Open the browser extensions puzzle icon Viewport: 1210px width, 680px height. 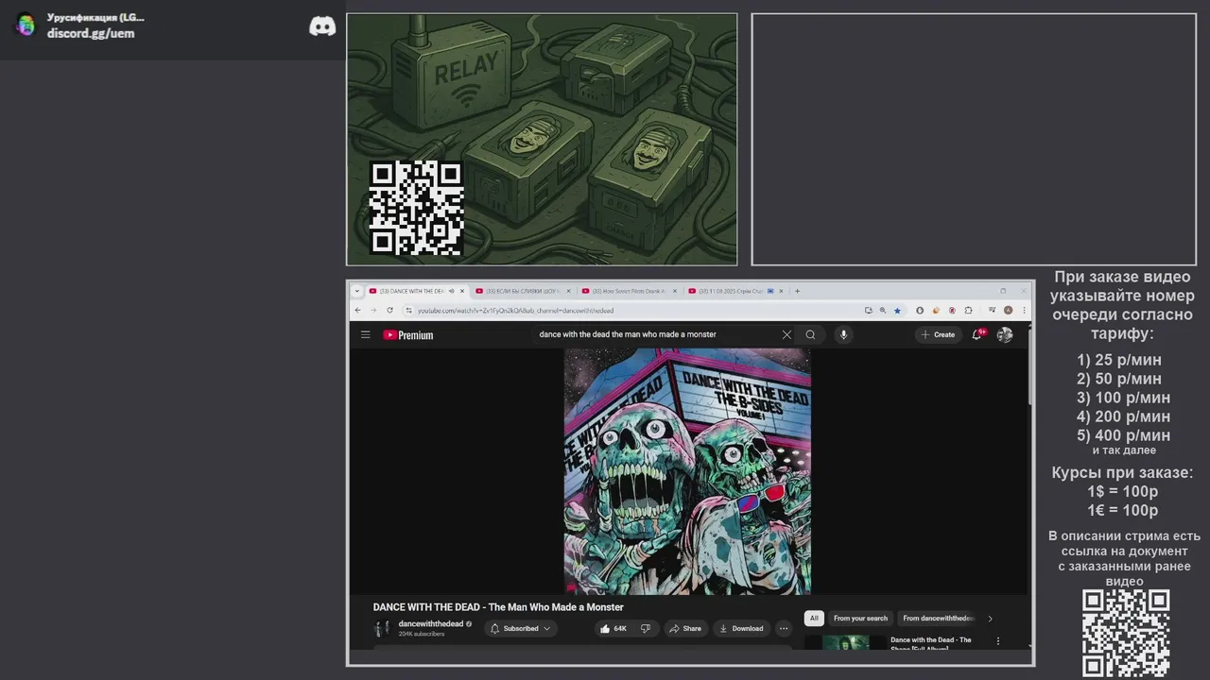pyautogui.click(x=968, y=310)
